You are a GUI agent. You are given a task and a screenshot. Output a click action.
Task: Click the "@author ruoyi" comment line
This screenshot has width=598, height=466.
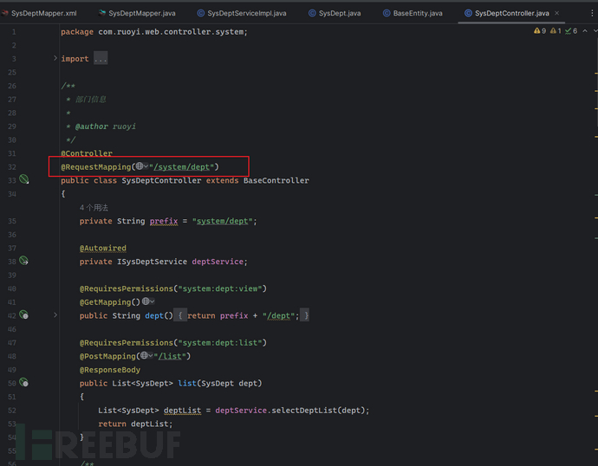tap(105, 126)
